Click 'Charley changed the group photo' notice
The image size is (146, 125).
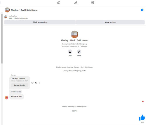pos(74,71)
